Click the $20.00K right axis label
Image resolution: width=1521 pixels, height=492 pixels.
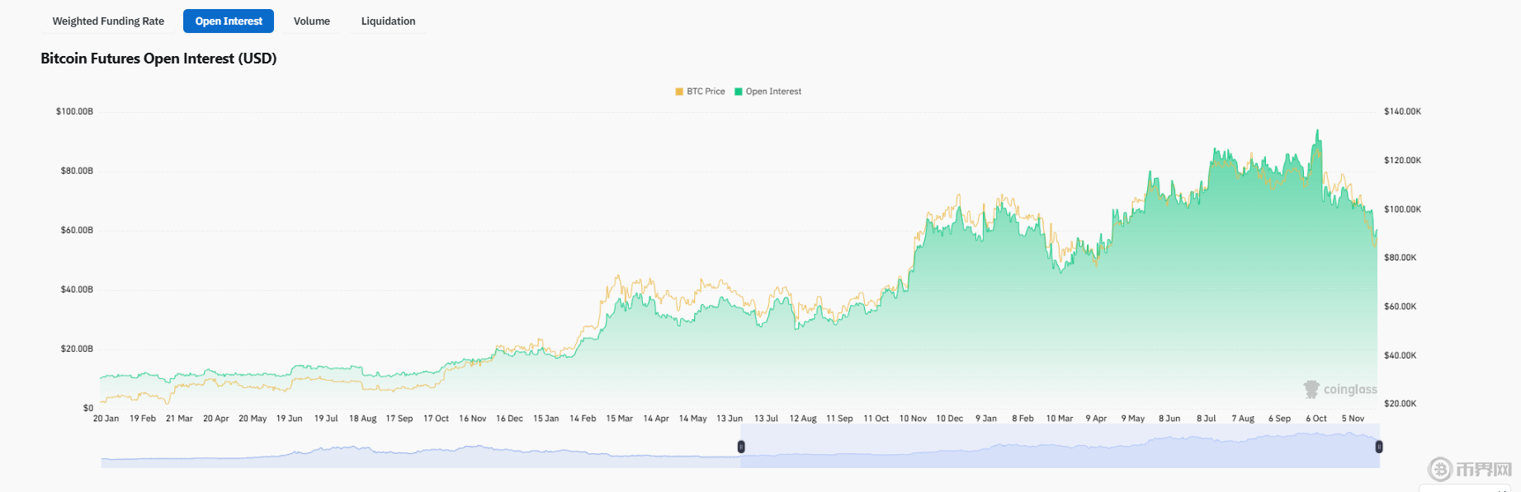pyautogui.click(x=1400, y=404)
